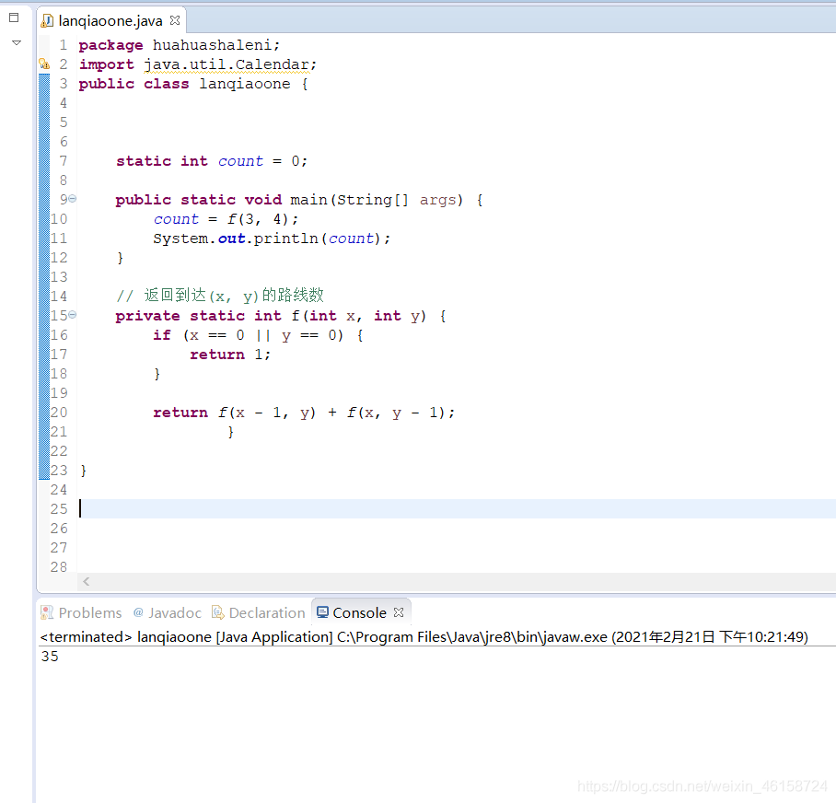Screen dimensions: 836x803
Task: Click the Problems tab icon
Action: (x=47, y=612)
